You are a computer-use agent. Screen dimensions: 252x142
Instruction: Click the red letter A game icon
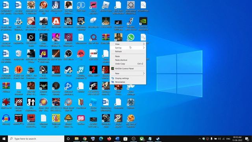tap(56, 21)
